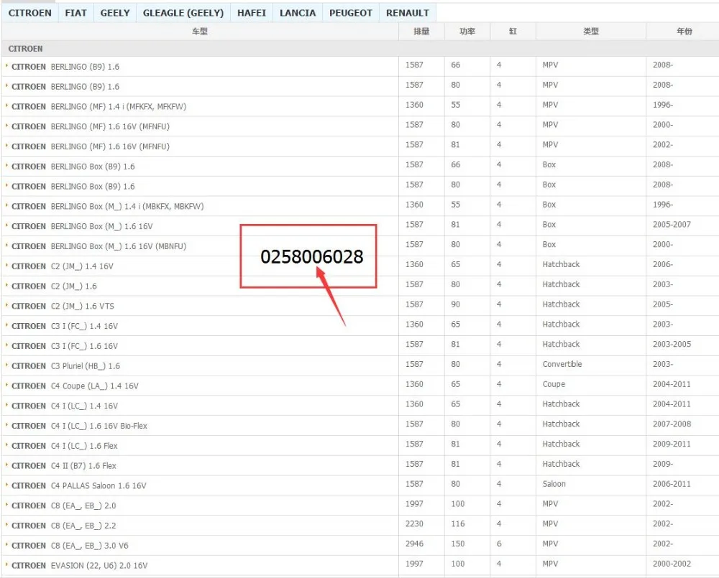This screenshot has height=578, width=719.
Task: Switch to the HAFEI tab
Action: click(251, 13)
